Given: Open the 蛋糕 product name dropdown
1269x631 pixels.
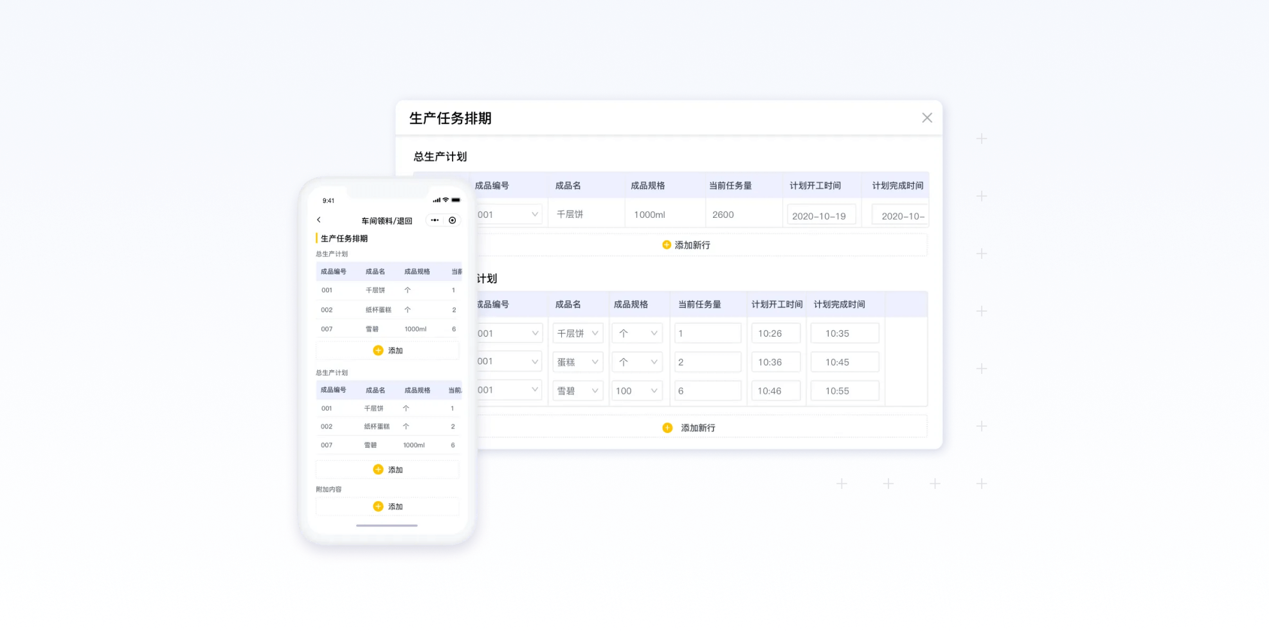Looking at the screenshot, I should coord(578,362).
